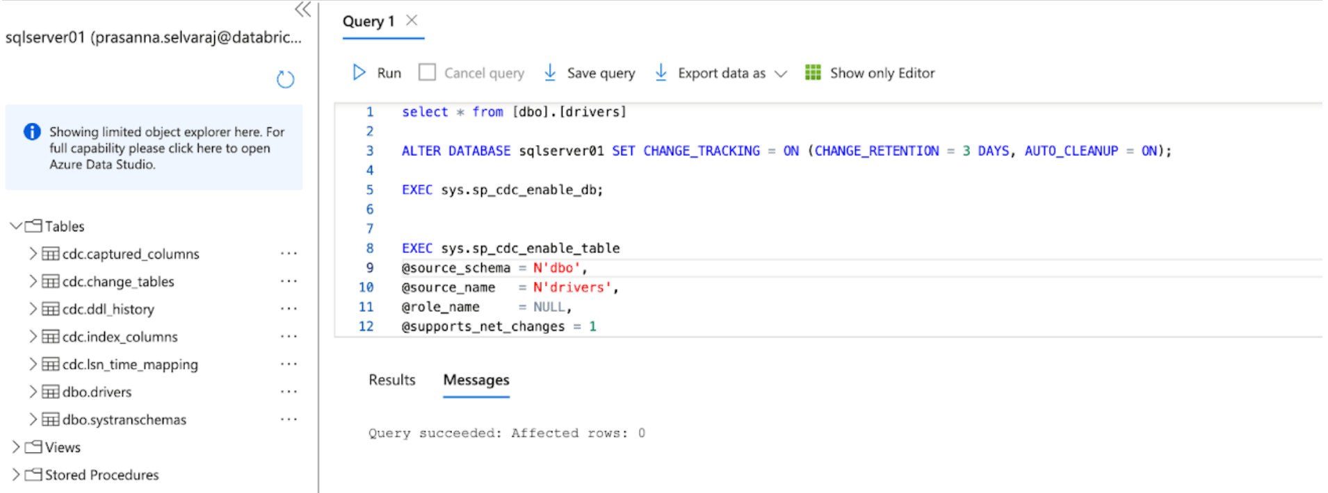Image resolution: width=1328 pixels, height=493 pixels.
Task: Collapse the left explorer panel with double chevron
Action: (302, 10)
